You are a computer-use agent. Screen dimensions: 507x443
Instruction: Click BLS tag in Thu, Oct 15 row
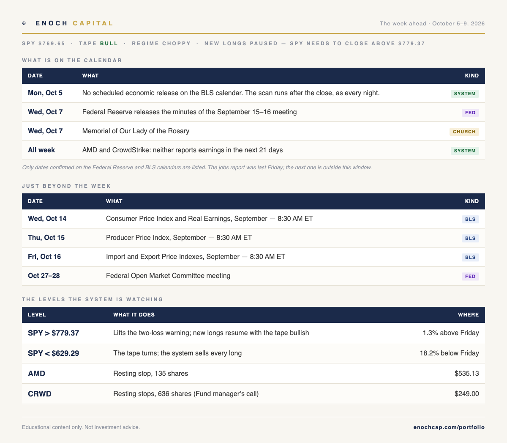[x=470, y=238]
